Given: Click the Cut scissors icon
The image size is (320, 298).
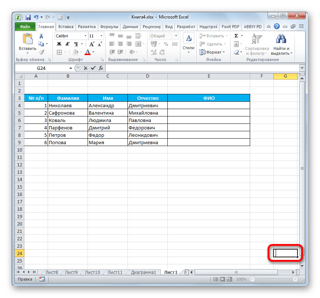Looking at the screenshot, I should pyautogui.click(x=41, y=36).
